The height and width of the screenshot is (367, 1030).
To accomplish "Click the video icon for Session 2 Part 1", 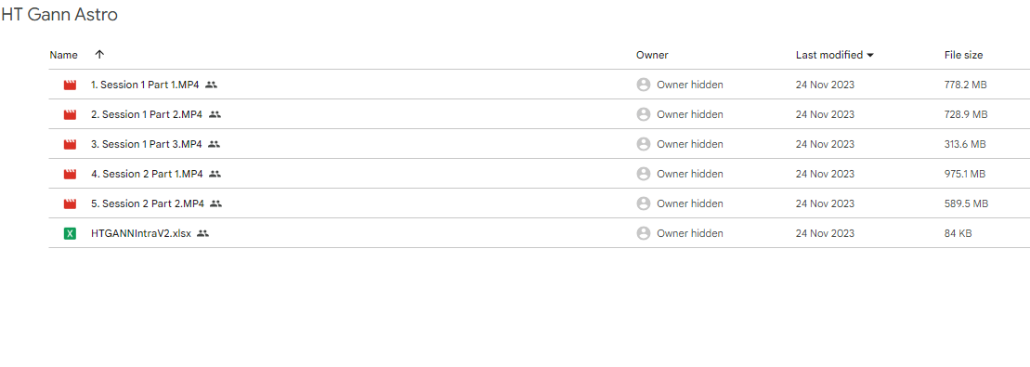I will pos(70,175).
